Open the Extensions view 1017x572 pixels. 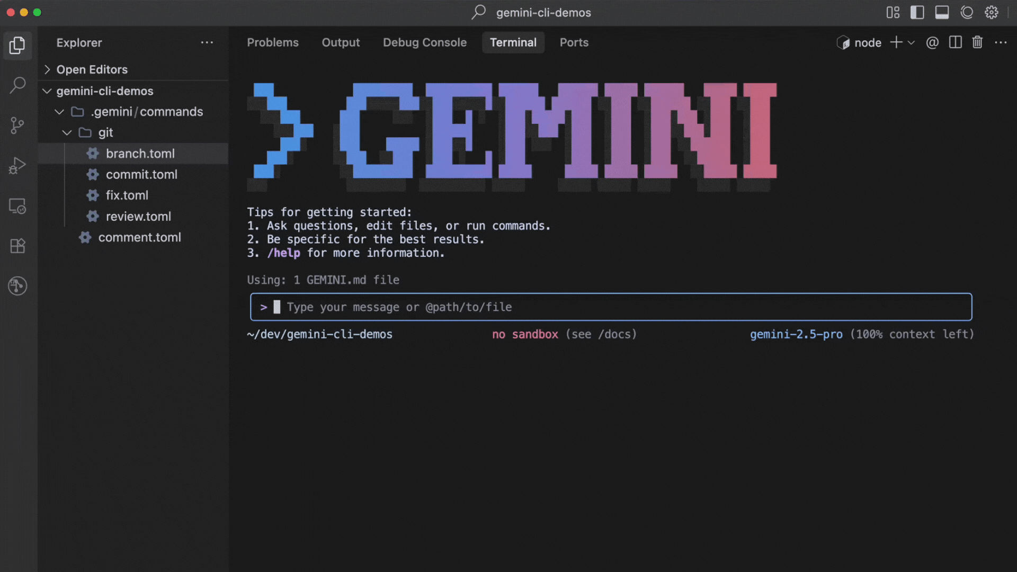tap(17, 245)
